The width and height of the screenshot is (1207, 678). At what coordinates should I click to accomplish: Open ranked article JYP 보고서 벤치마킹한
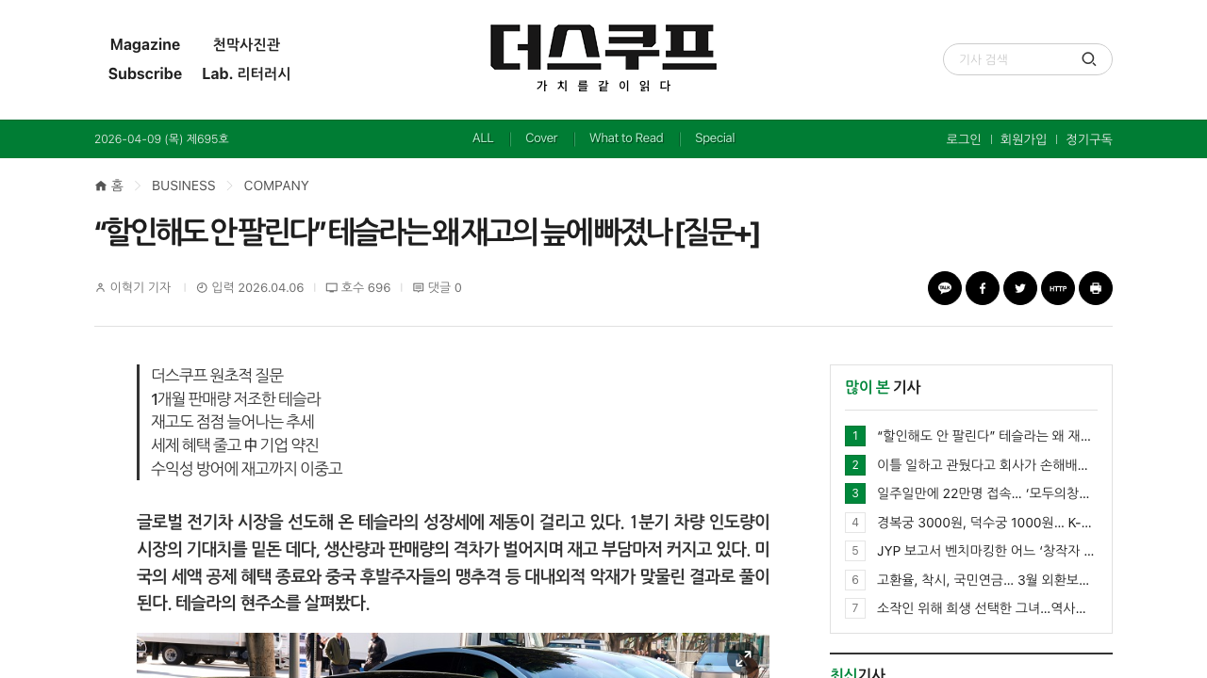[985, 551]
